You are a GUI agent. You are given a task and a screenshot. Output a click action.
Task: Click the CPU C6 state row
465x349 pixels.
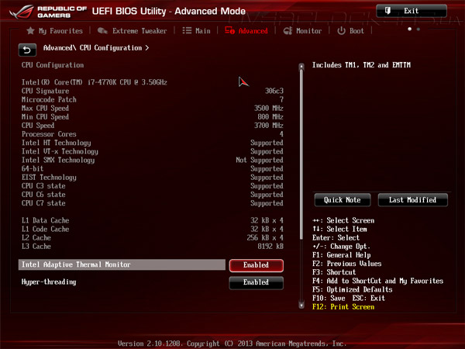pyautogui.click(x=152, y=195)
